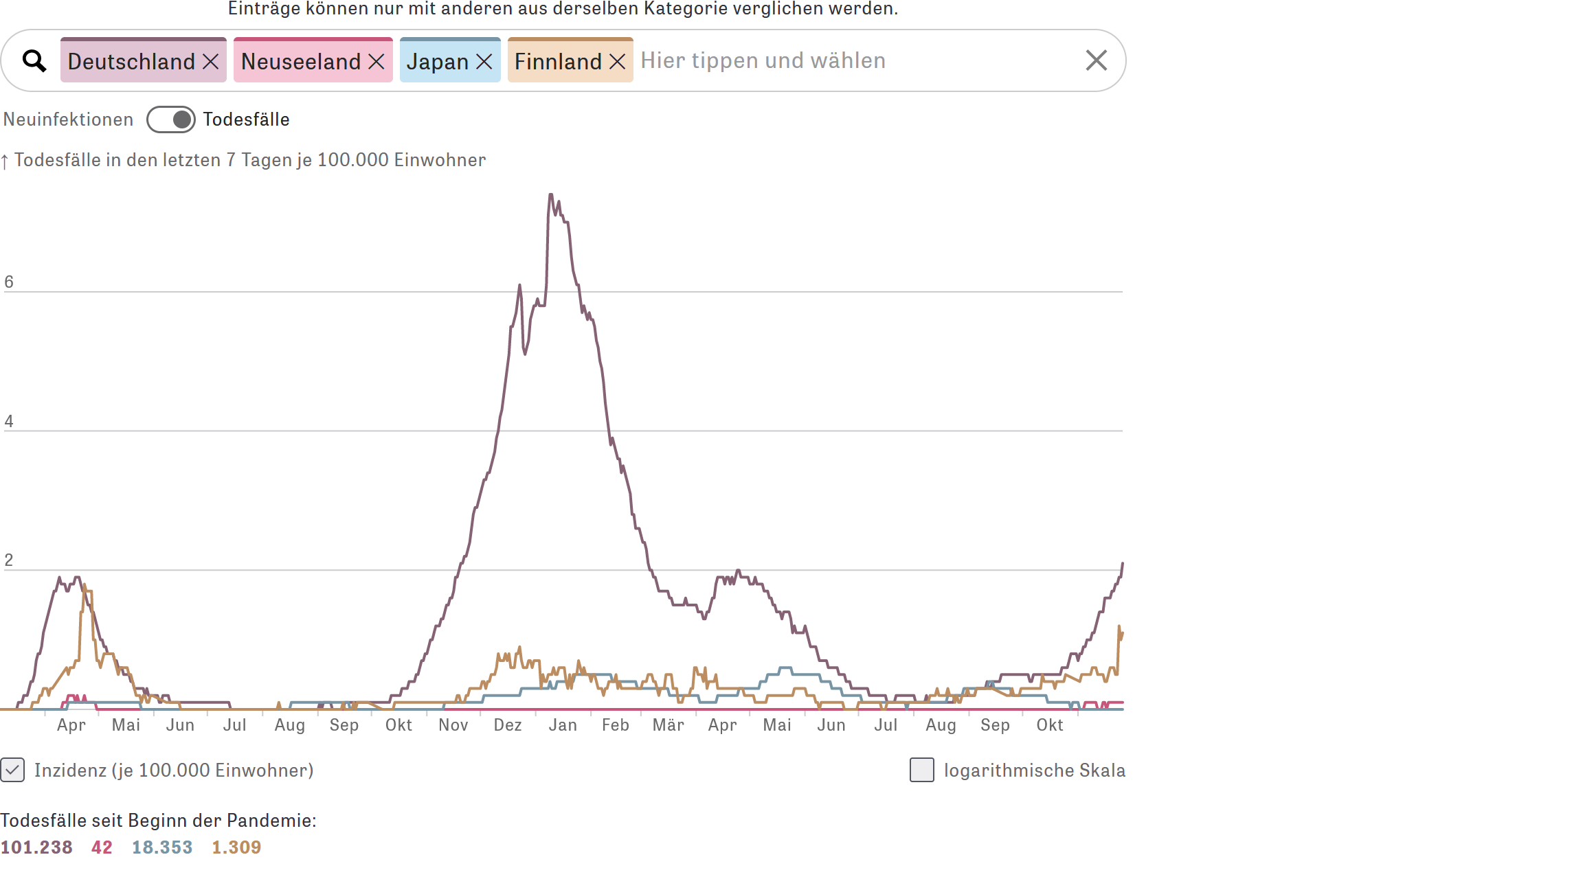Enable the logarithmische Skala checkbox

coord(921,770)
